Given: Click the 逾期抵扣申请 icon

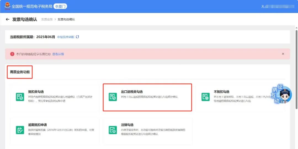Looking at the screenshot, I should (20, 130).
